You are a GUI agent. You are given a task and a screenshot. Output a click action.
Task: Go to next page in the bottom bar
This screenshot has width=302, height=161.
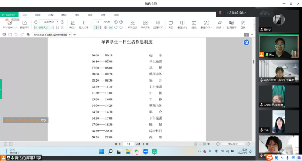point(143,144)
